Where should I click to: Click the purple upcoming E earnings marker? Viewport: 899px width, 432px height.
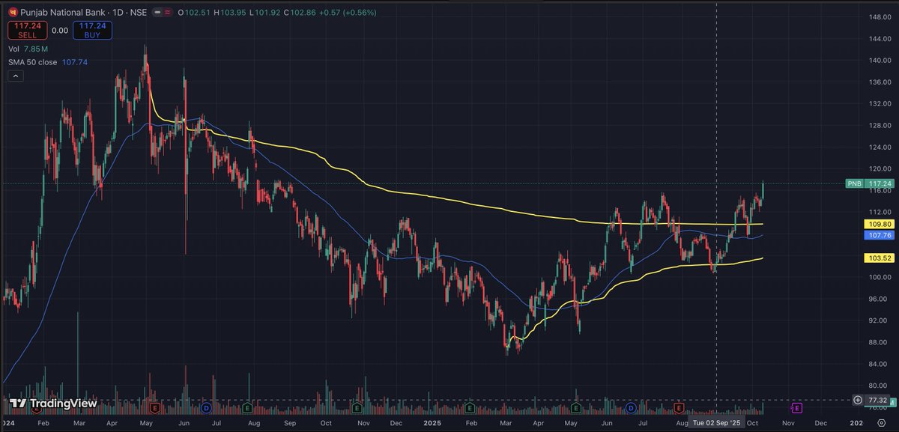796,408
